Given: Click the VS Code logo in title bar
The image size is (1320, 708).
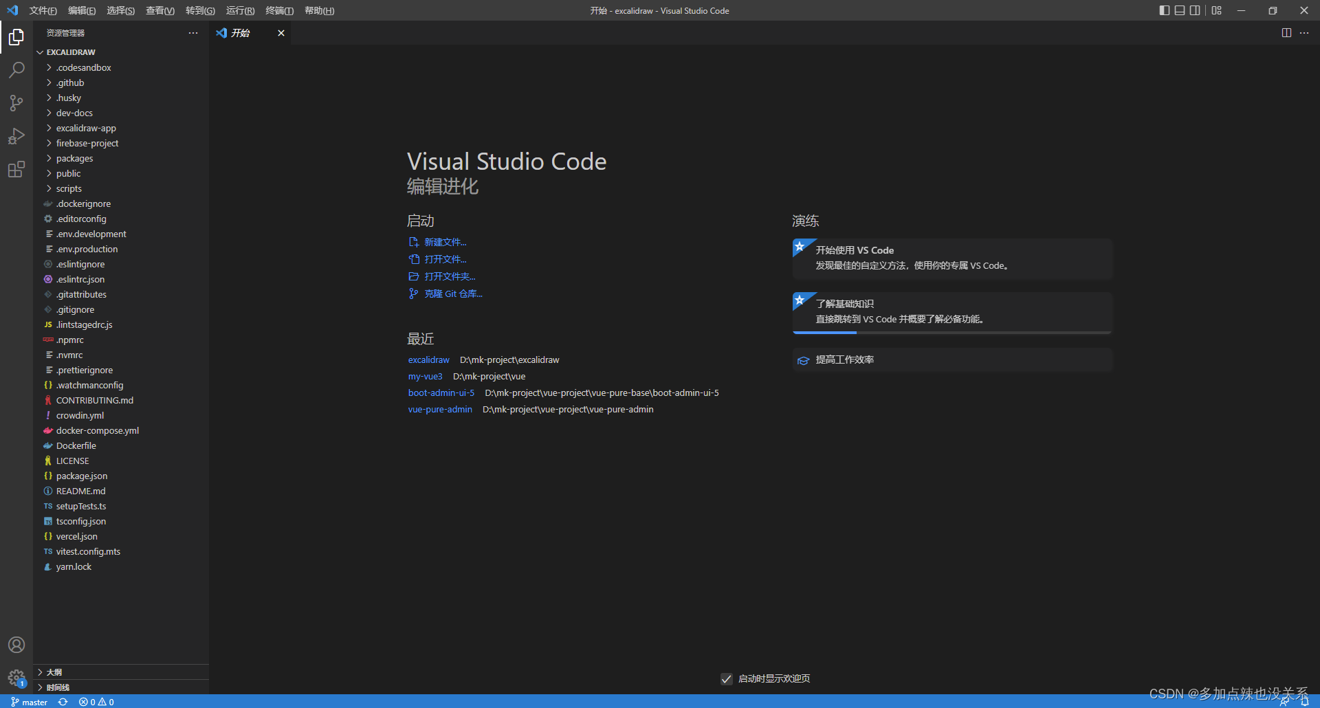Looking at the screenshot, I should coord(12,10).
